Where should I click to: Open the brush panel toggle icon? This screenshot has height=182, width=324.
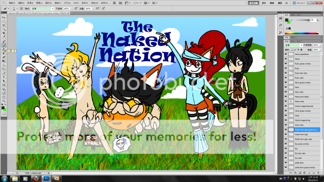(21, 9)
